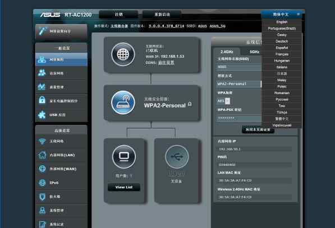Open the AES encryption dropdown
Image resolution: width=335 pixels, height=228 pixels.
(x=223, y=101)
